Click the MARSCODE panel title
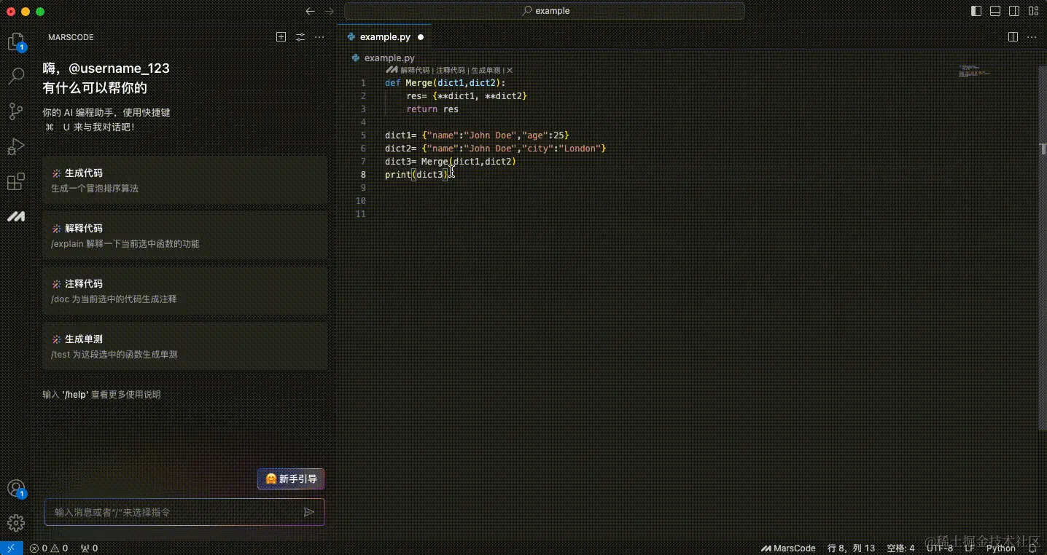The height and width of the screenshot is (555, 1047). coord(71,37)
